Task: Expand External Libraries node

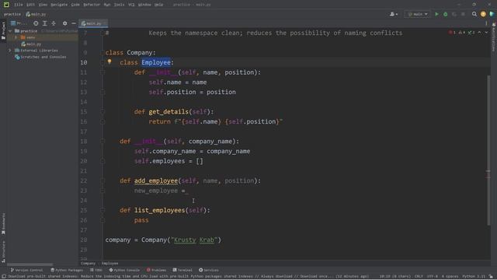Action: 10,51
